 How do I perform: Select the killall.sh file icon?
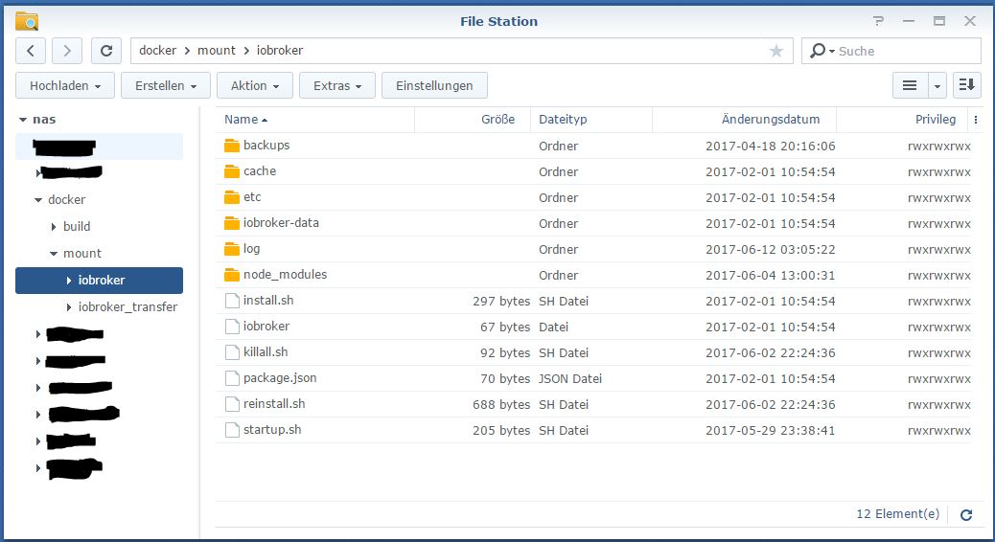pyautogui.click(x=232, y=352)
